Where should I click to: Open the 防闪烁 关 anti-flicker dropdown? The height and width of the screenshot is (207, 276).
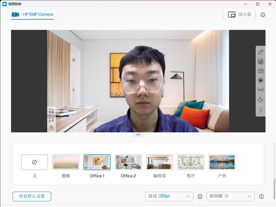pos(231,196)
